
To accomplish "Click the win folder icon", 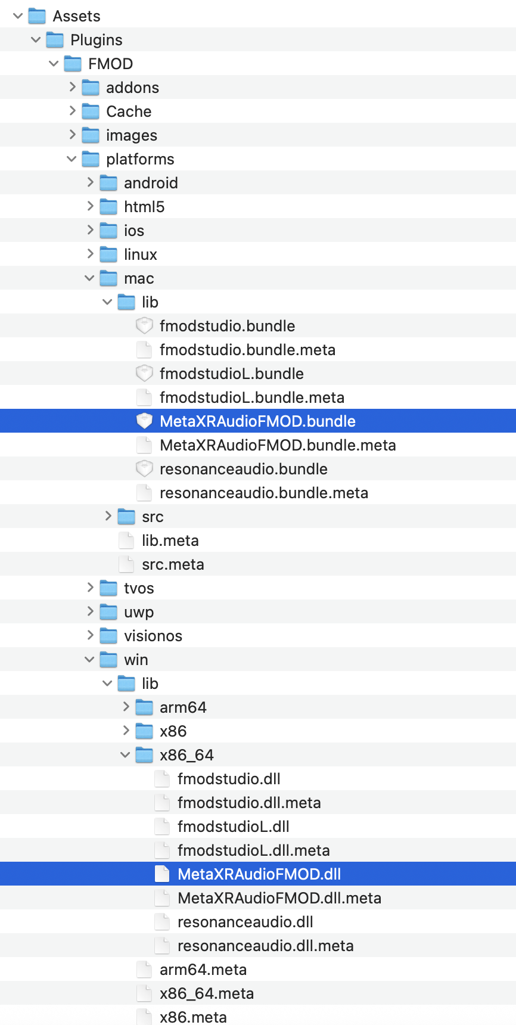I will (x=108, y=659).
